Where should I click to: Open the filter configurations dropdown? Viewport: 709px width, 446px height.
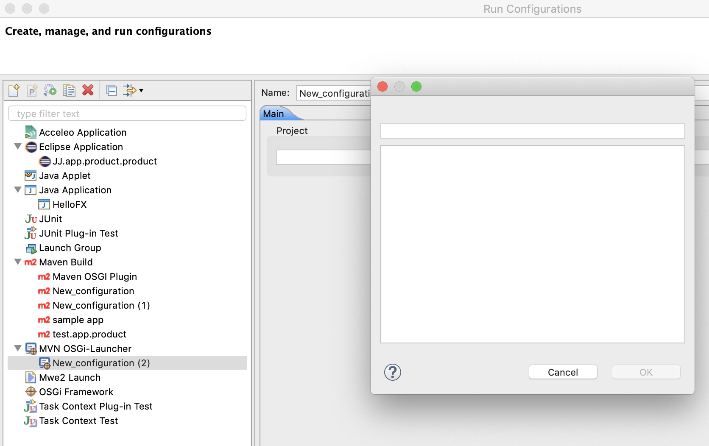tap(133, 90)
